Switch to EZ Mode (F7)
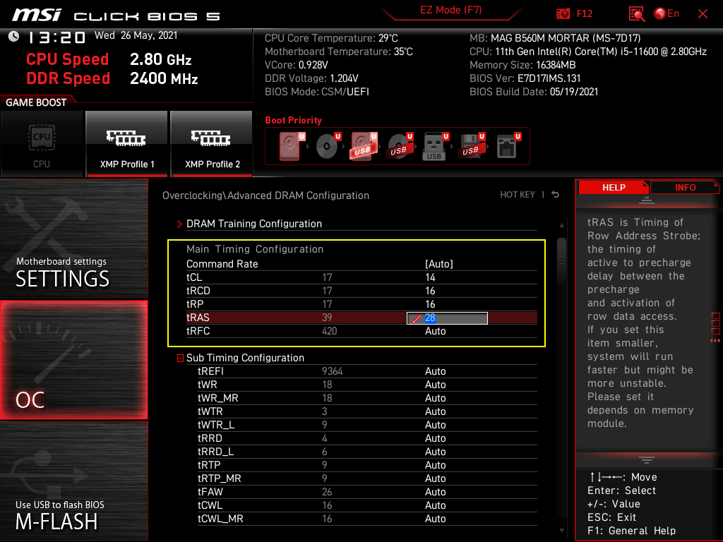The width and height of the screenshot is (723, 542). tap(450, 10)
